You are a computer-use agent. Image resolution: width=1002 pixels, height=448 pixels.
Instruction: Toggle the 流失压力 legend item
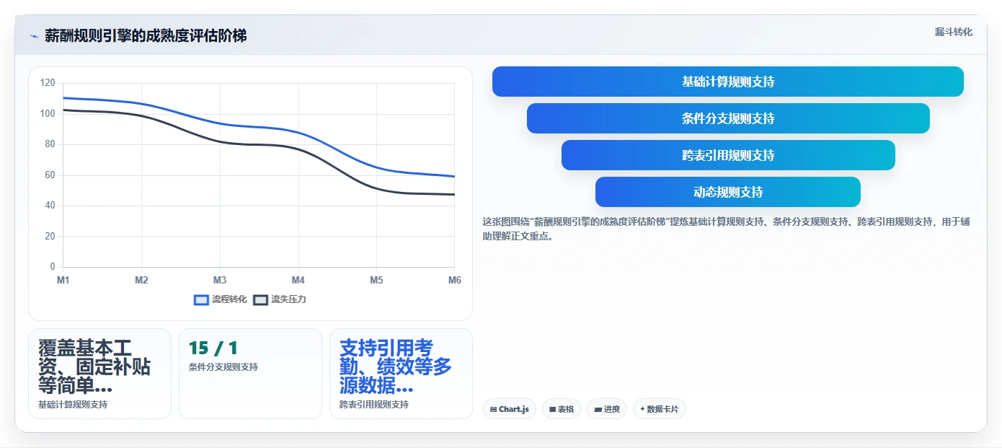pos(280,299)
